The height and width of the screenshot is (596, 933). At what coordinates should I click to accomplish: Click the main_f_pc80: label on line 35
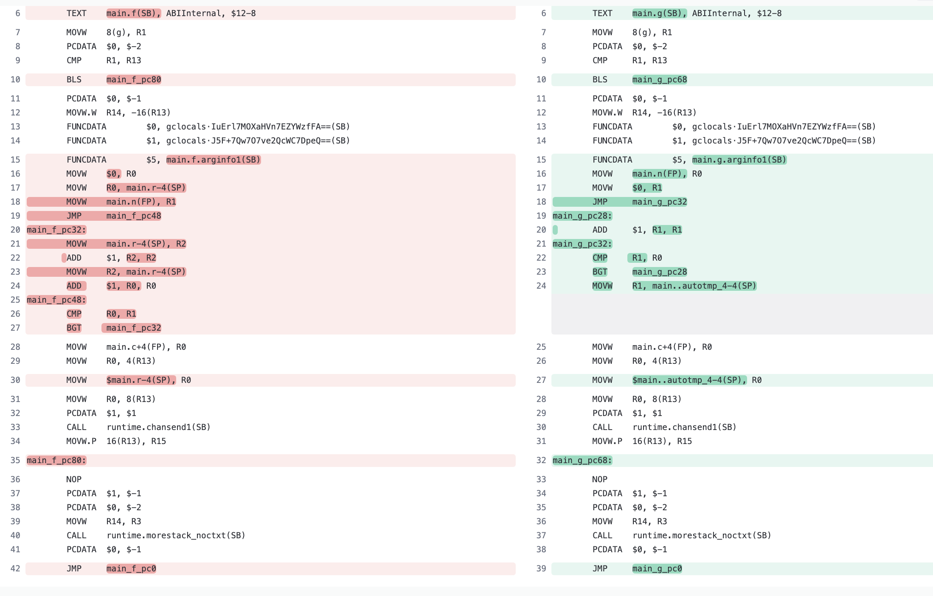[x=56, y=460]
